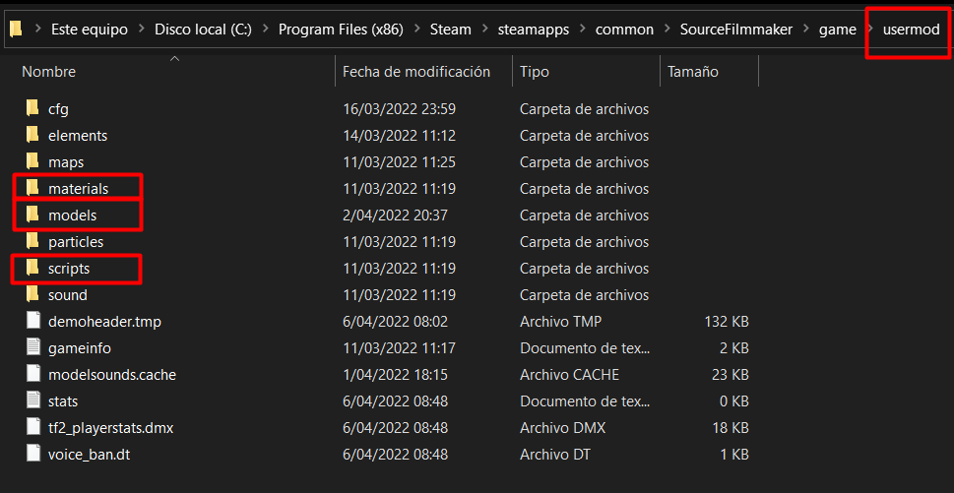The image size is (954, 493).
Task: Click the tf2_playerstats.dmx file icon
Action: [32, 427]
